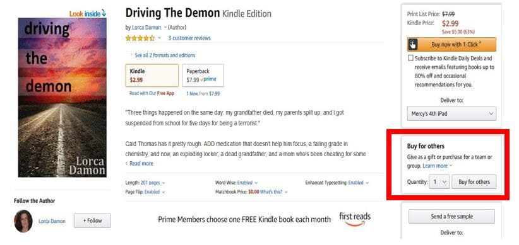
Task: Click the Buy for others button
Action: pos(474,181)
